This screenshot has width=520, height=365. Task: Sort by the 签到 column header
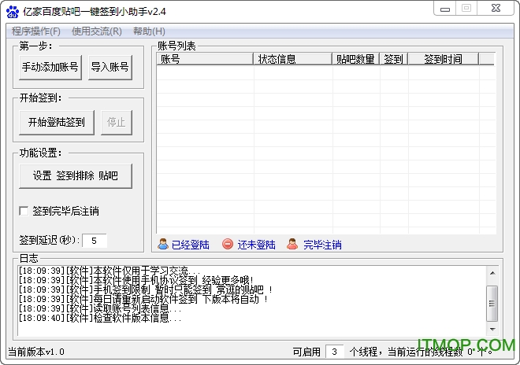click(x=394, y=59)
